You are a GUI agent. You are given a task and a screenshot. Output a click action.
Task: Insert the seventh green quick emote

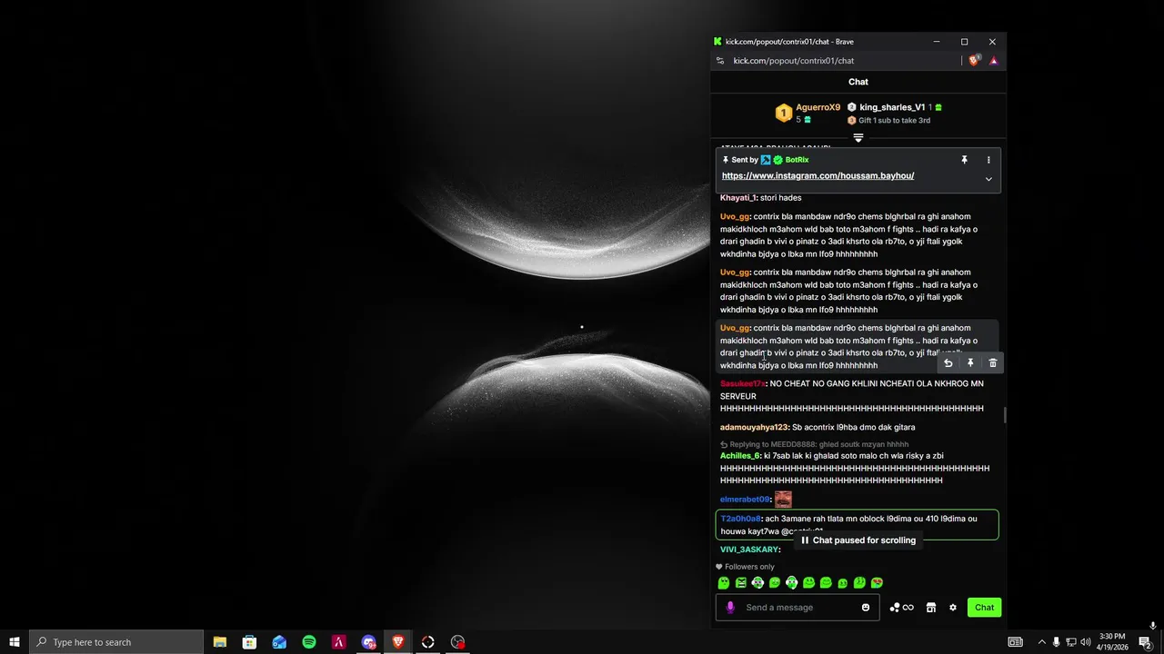826,583
